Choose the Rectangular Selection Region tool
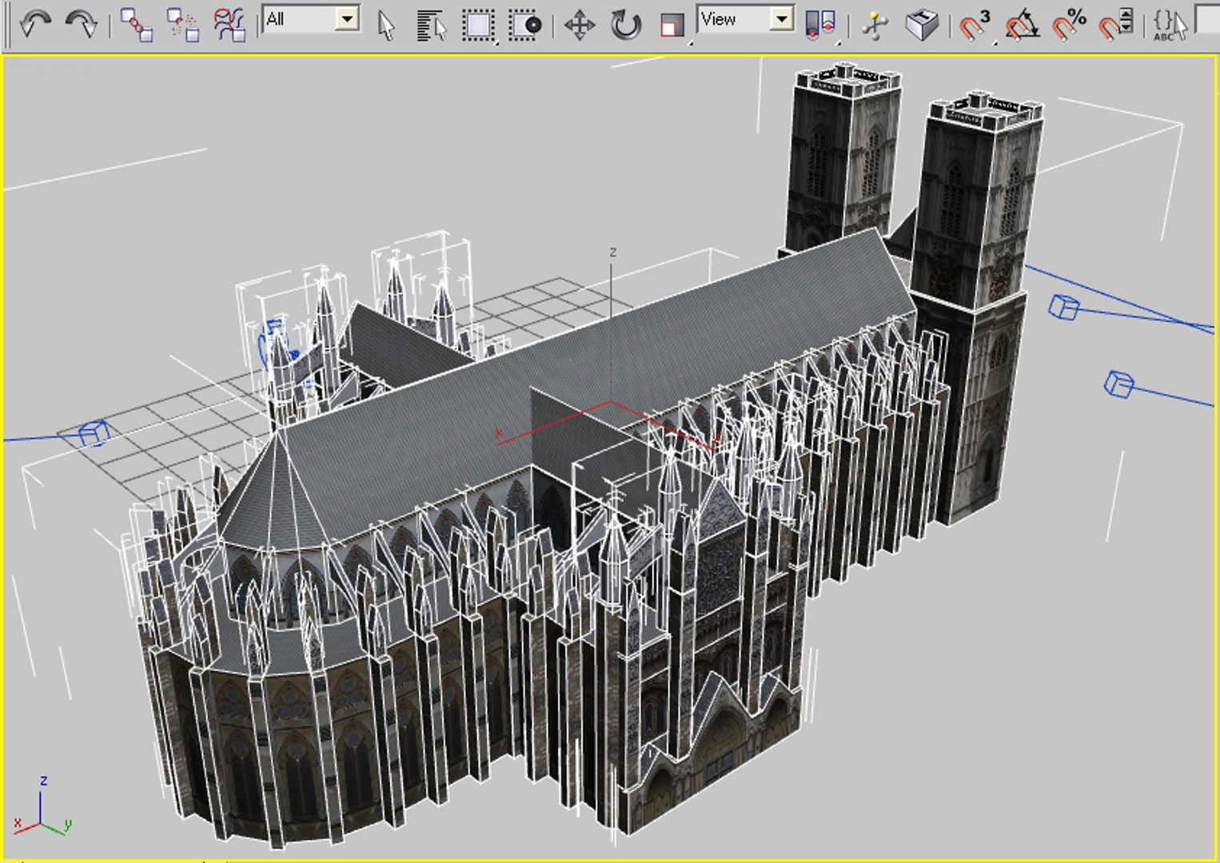This screenshot has height=863, width=1220. (478, 24)
